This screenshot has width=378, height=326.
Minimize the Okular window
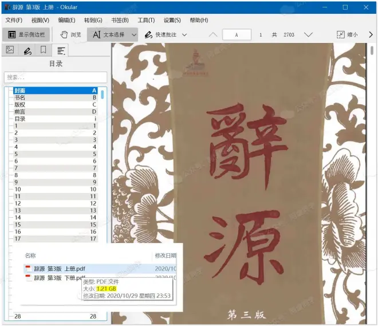tap(325, 7)
